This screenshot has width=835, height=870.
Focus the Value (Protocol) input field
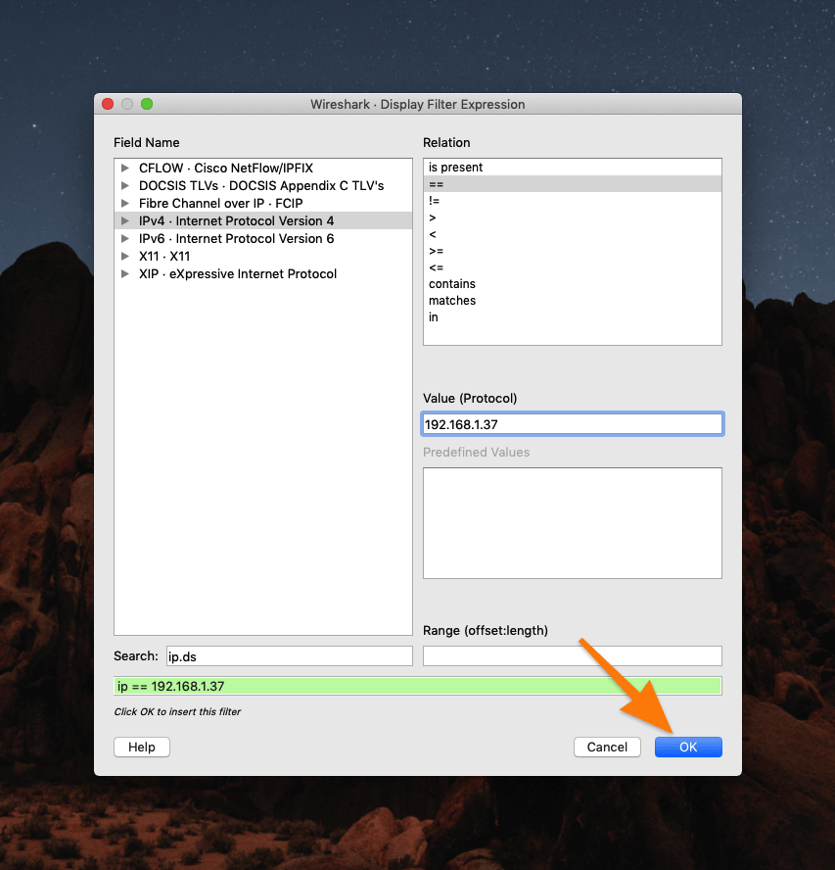click(573, 424)
